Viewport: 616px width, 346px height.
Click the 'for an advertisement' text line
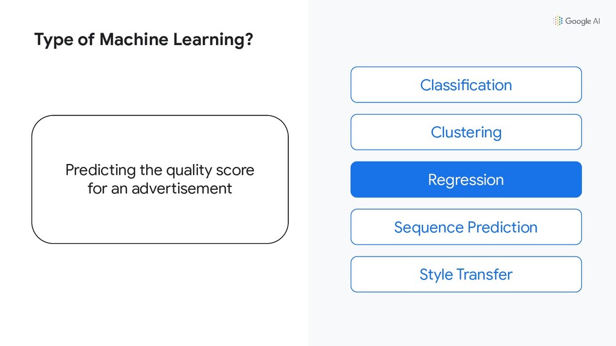pos(160,188)
